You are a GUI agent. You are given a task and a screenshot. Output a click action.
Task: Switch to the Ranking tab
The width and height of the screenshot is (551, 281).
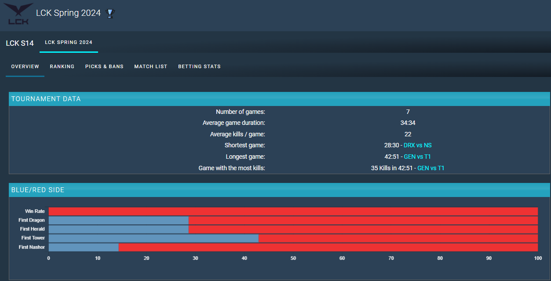(x=62, y=66)
